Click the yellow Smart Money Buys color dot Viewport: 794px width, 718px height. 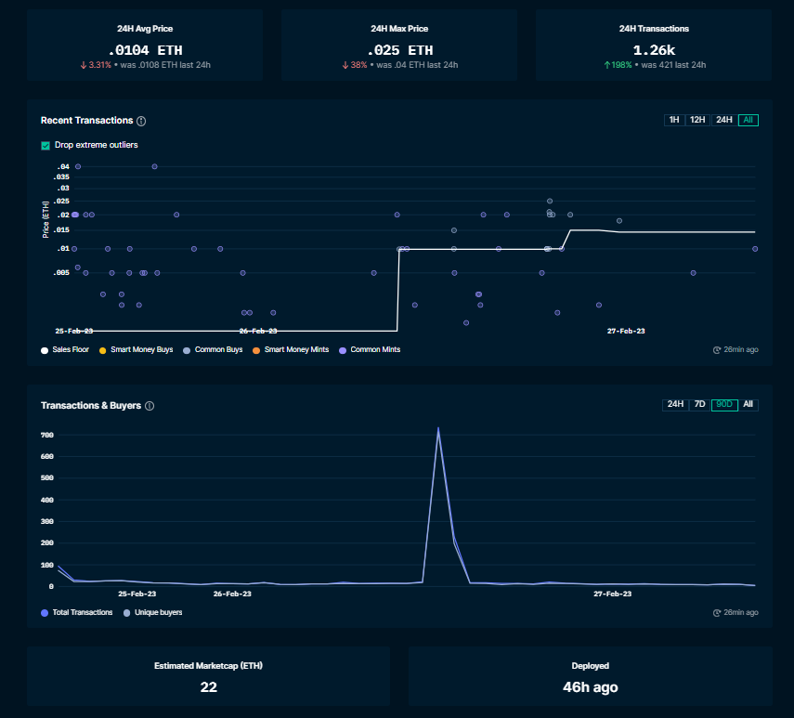pos(103,350)
